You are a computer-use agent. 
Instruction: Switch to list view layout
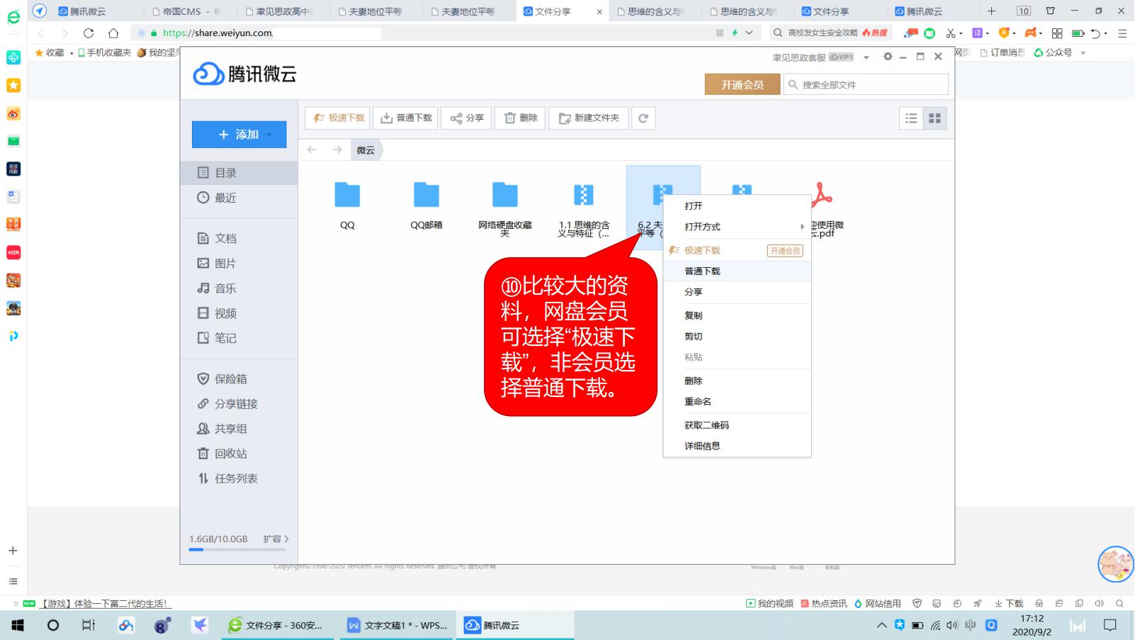pos(911,118)
